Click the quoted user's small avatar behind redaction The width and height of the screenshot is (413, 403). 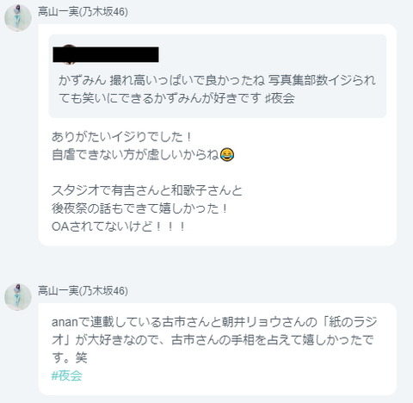point(69,54)
